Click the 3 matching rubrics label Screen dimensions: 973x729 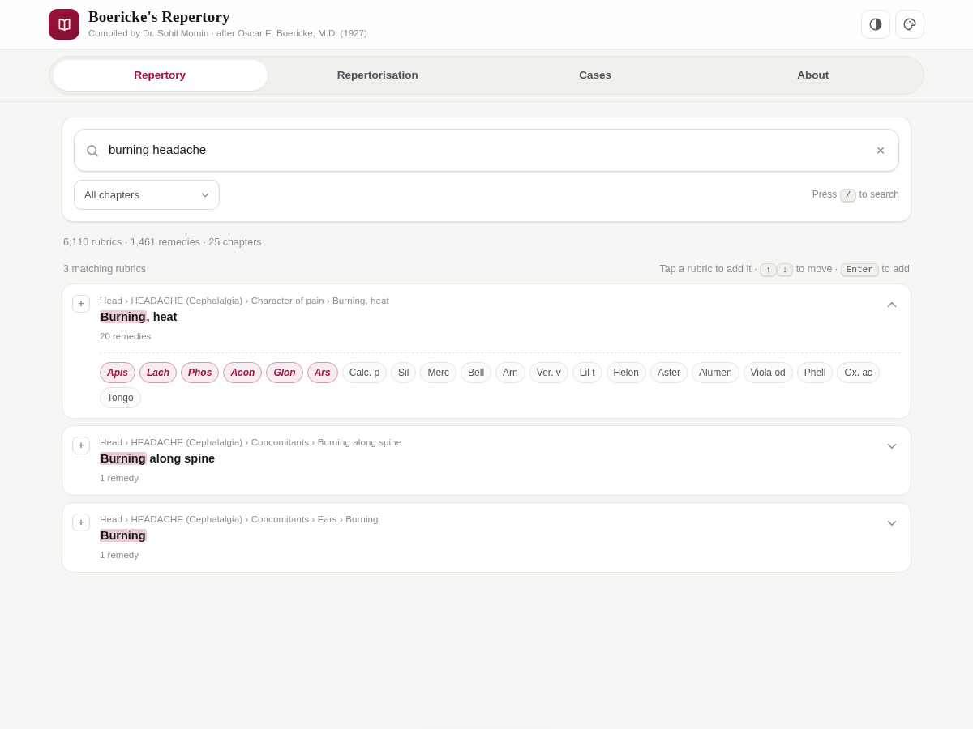tap(105, 269)
